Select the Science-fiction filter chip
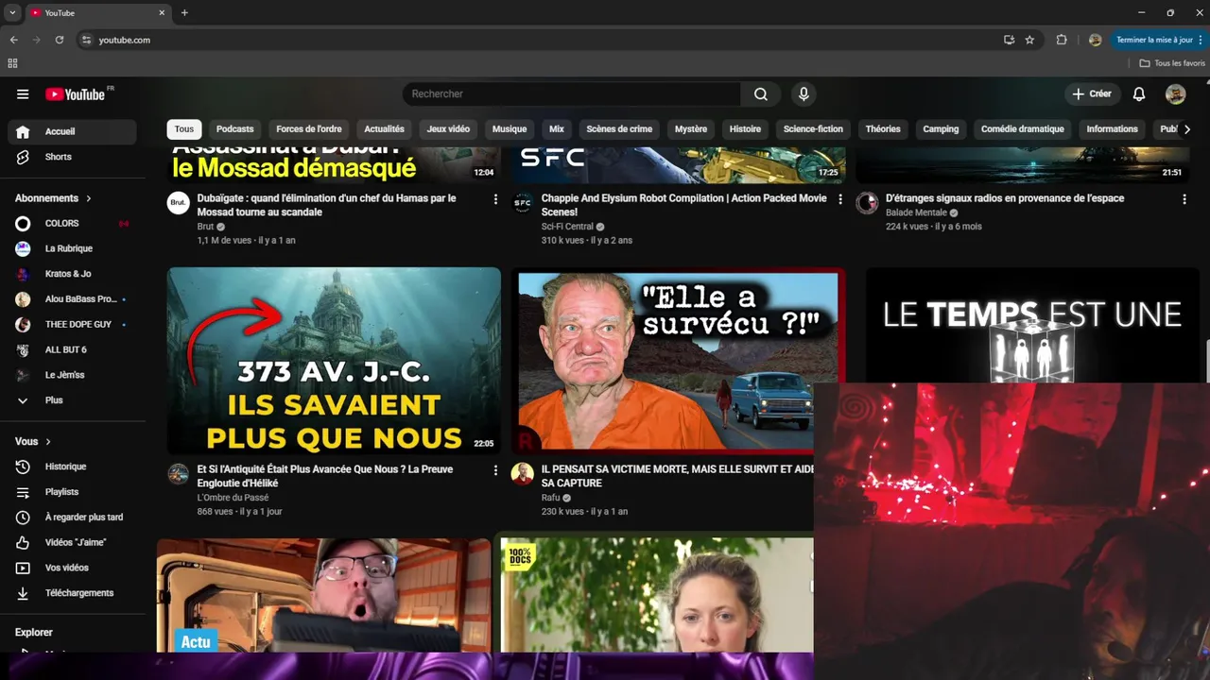 813,129
